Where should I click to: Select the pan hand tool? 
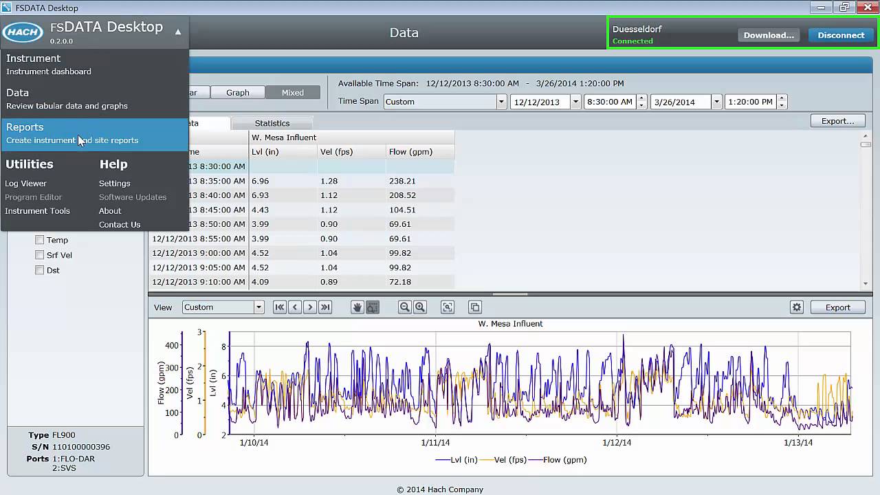click(357, 307)
